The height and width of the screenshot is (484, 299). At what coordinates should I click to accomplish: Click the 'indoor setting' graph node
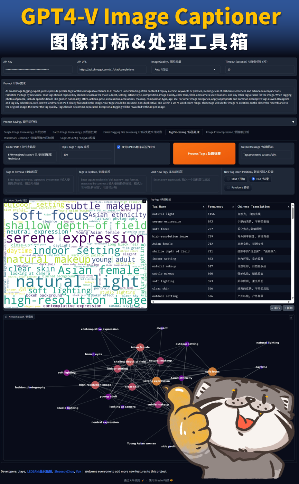118,369
